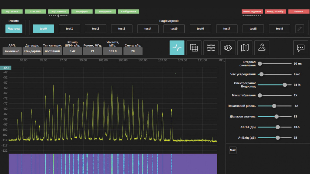This screenshot has height=174, width=310.
Task: Click the Спектрограма/Водоспад slider handle
Action: (285, 85)
